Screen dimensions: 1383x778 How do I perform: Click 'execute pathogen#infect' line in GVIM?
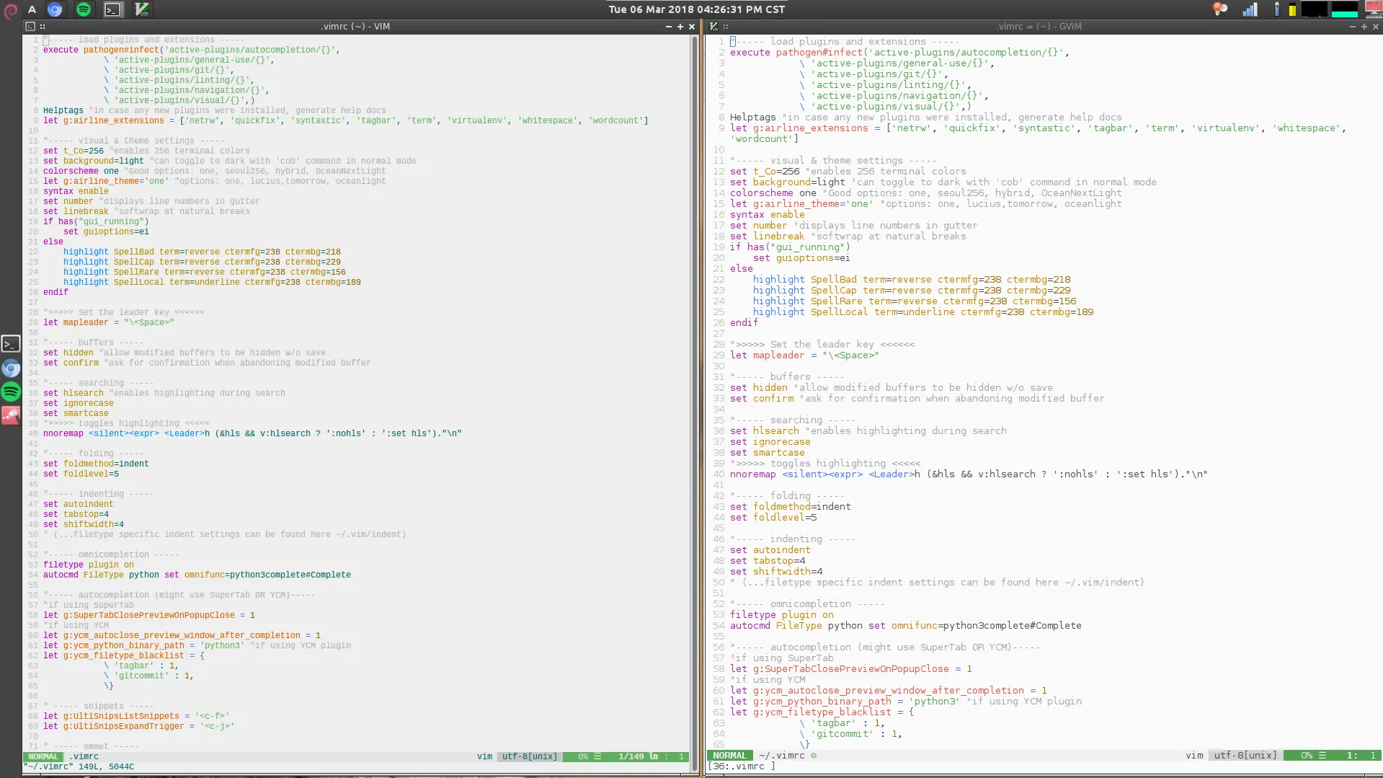pos(899,52)
